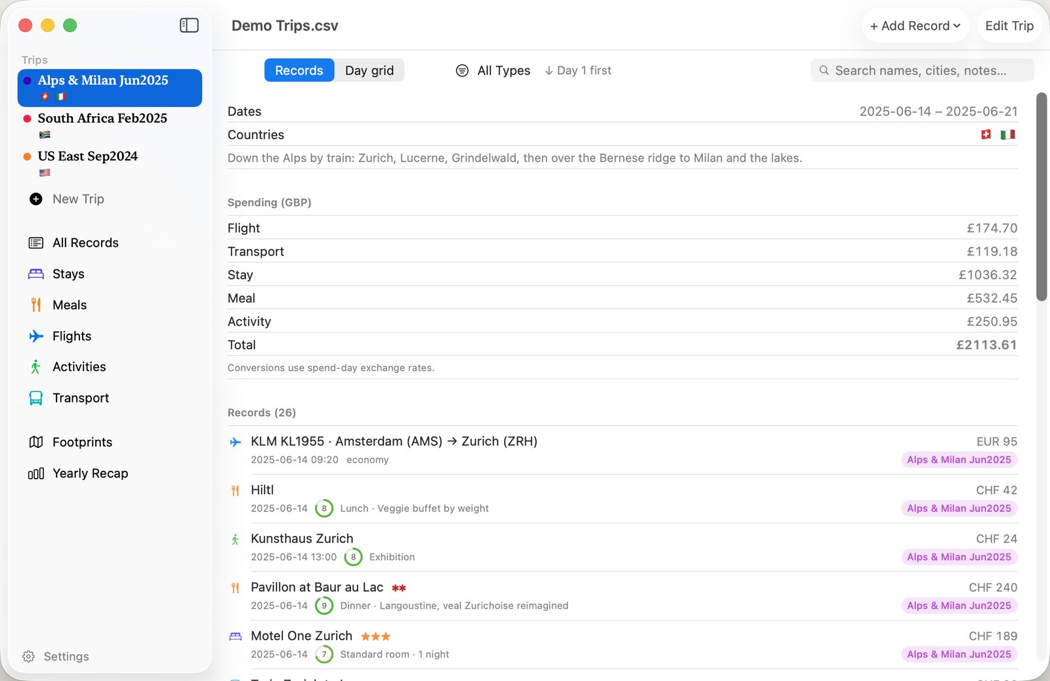Click the Total spending value £2113.61
Screen dimensions: 1050x681
coord(986,345)
